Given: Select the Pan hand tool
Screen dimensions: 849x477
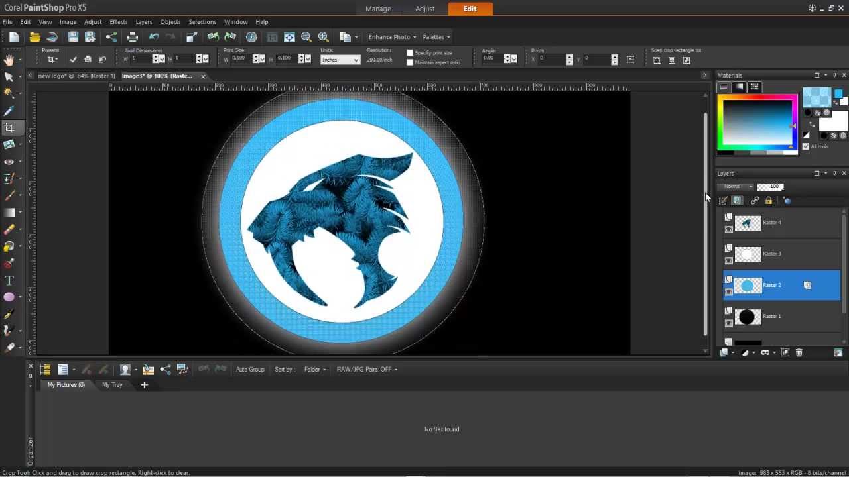Looking at the screenshot, I should pos(9,60).
